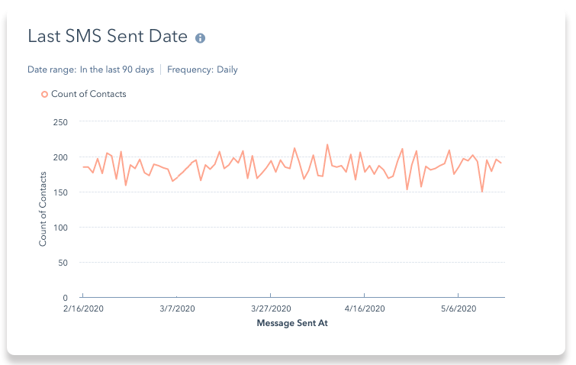Select the Last SMS Sent Date title
Image resolution: width=576 pixels, height=365 pixels.
pos(108,37)
